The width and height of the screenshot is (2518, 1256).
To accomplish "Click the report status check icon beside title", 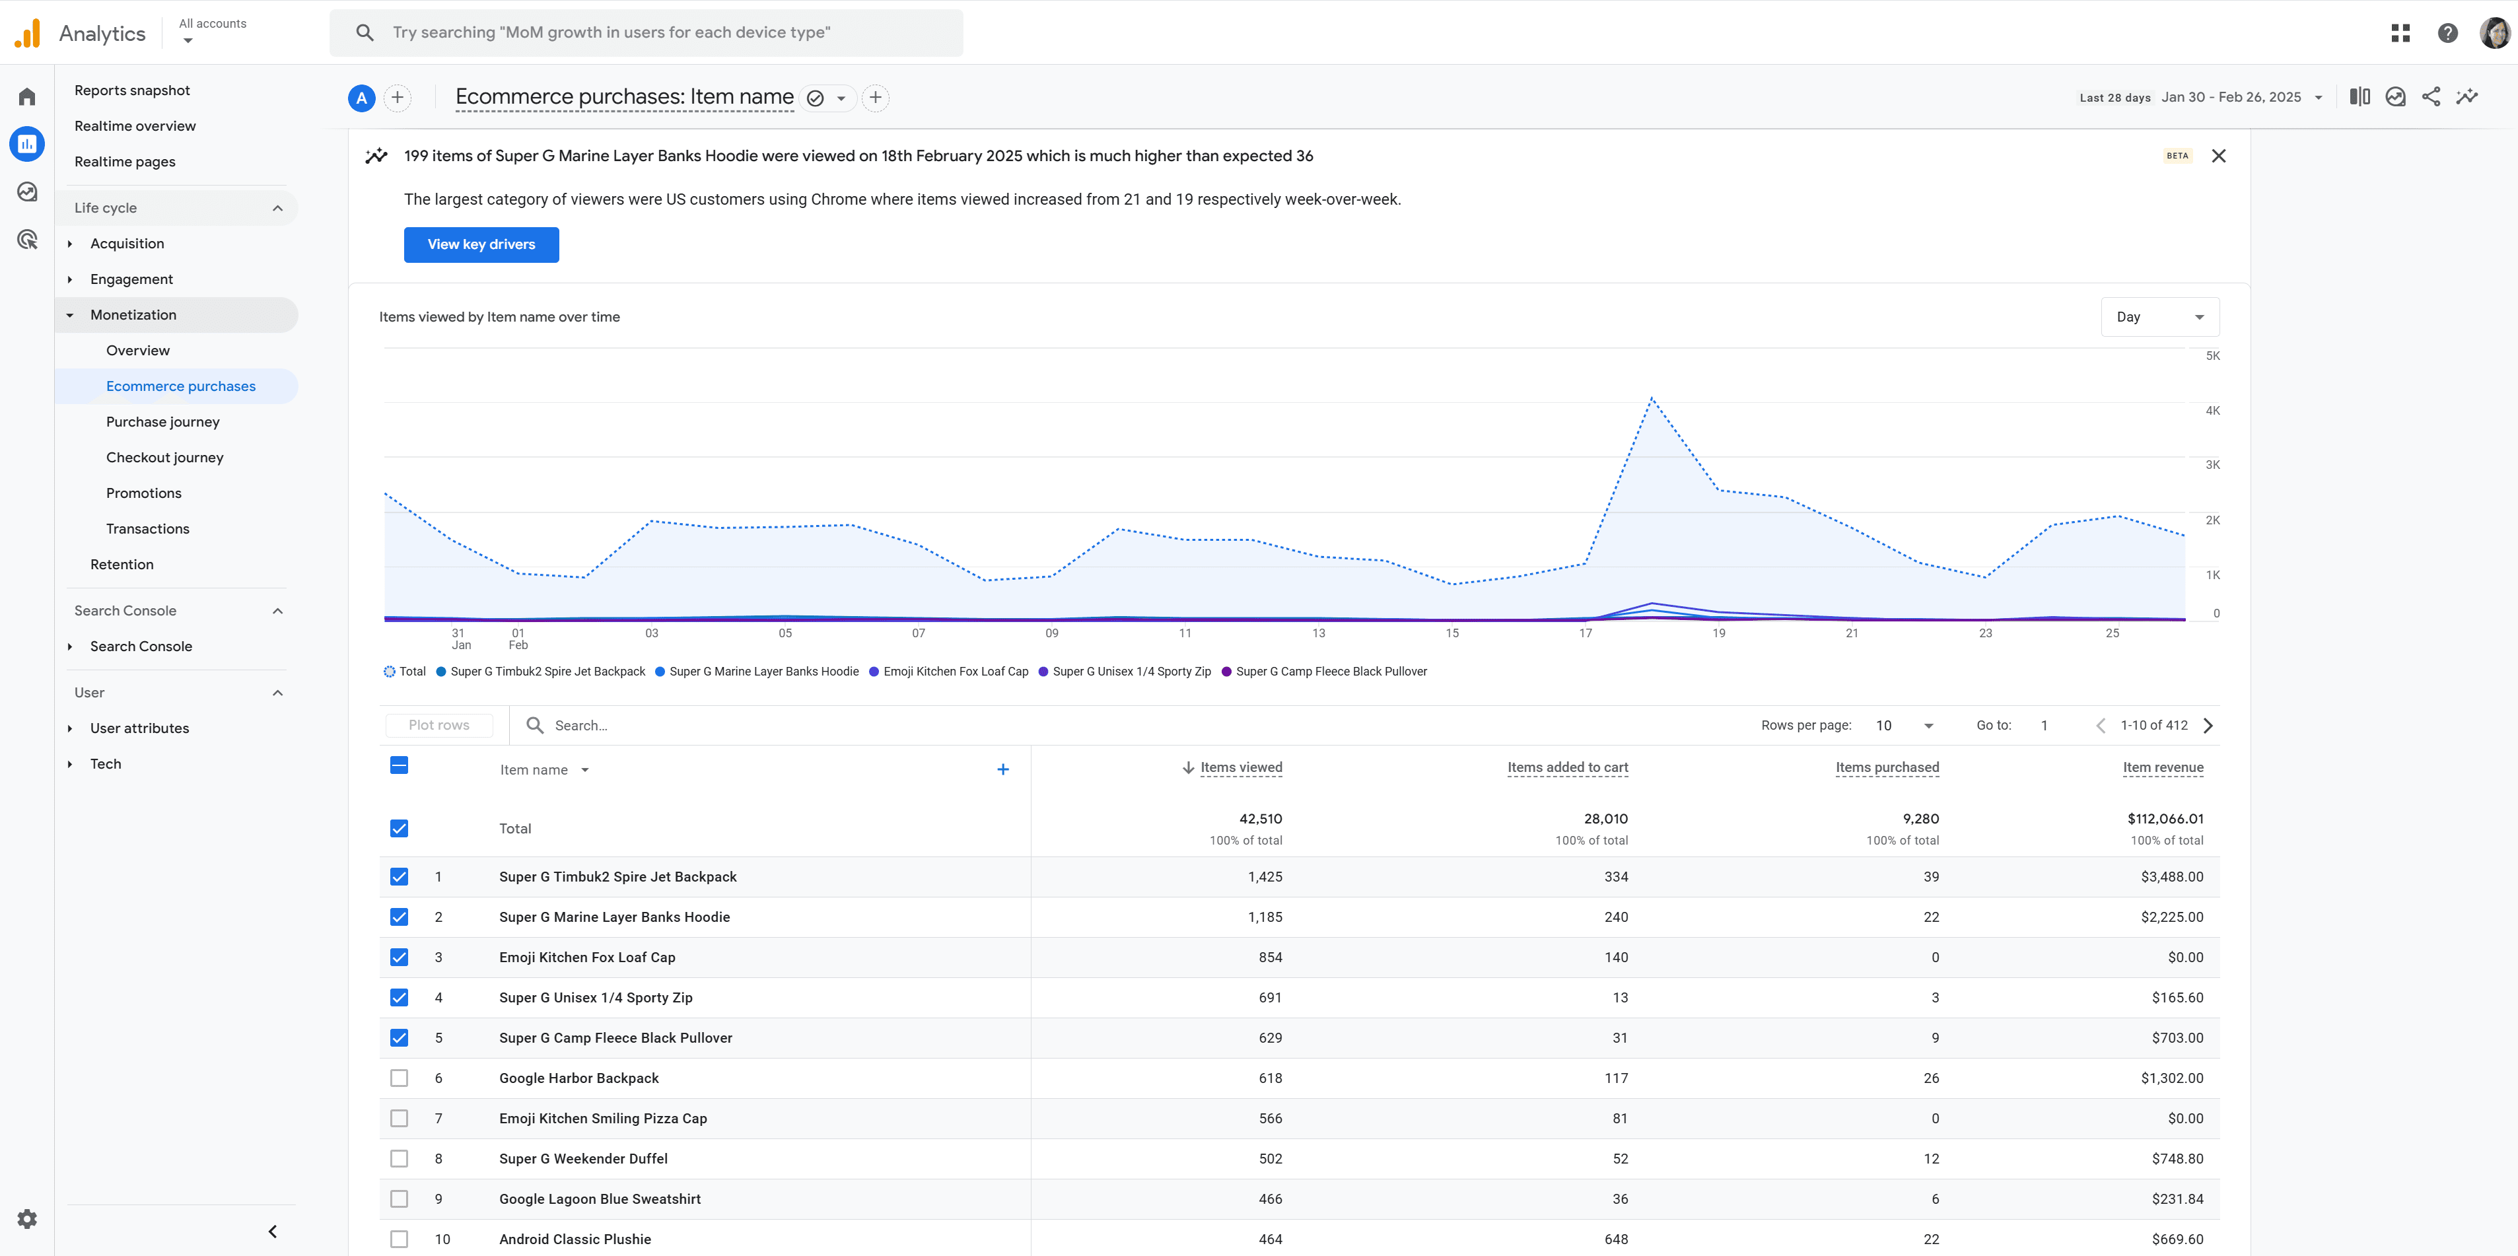I will 815,98.
